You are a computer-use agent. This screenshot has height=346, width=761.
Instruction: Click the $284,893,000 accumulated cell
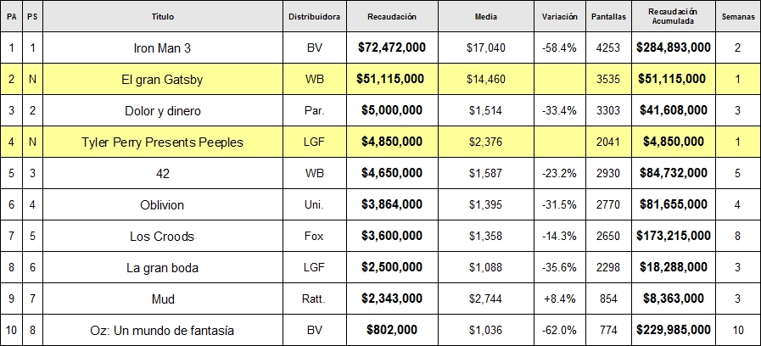(673, 47)
